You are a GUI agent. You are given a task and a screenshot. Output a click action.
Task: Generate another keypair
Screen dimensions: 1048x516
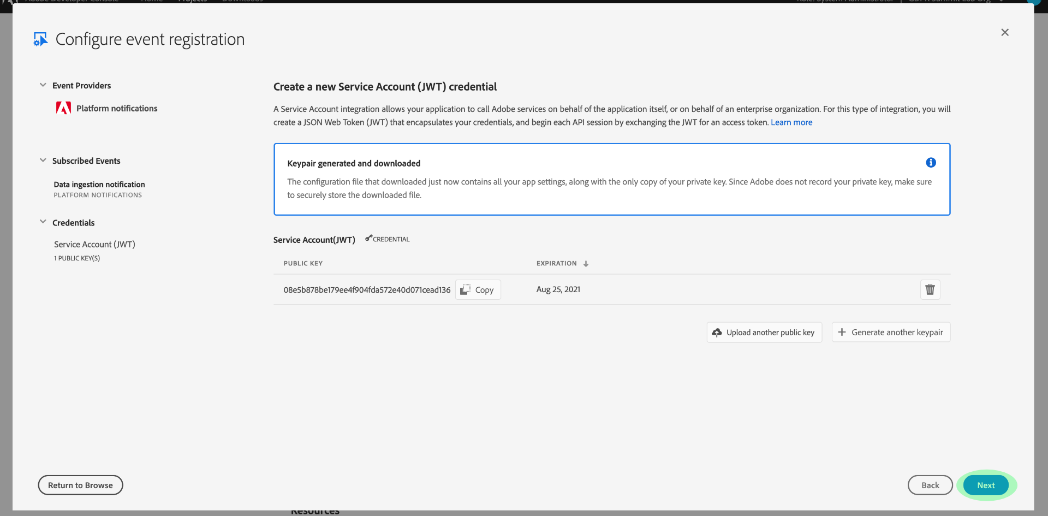point(891,333)
